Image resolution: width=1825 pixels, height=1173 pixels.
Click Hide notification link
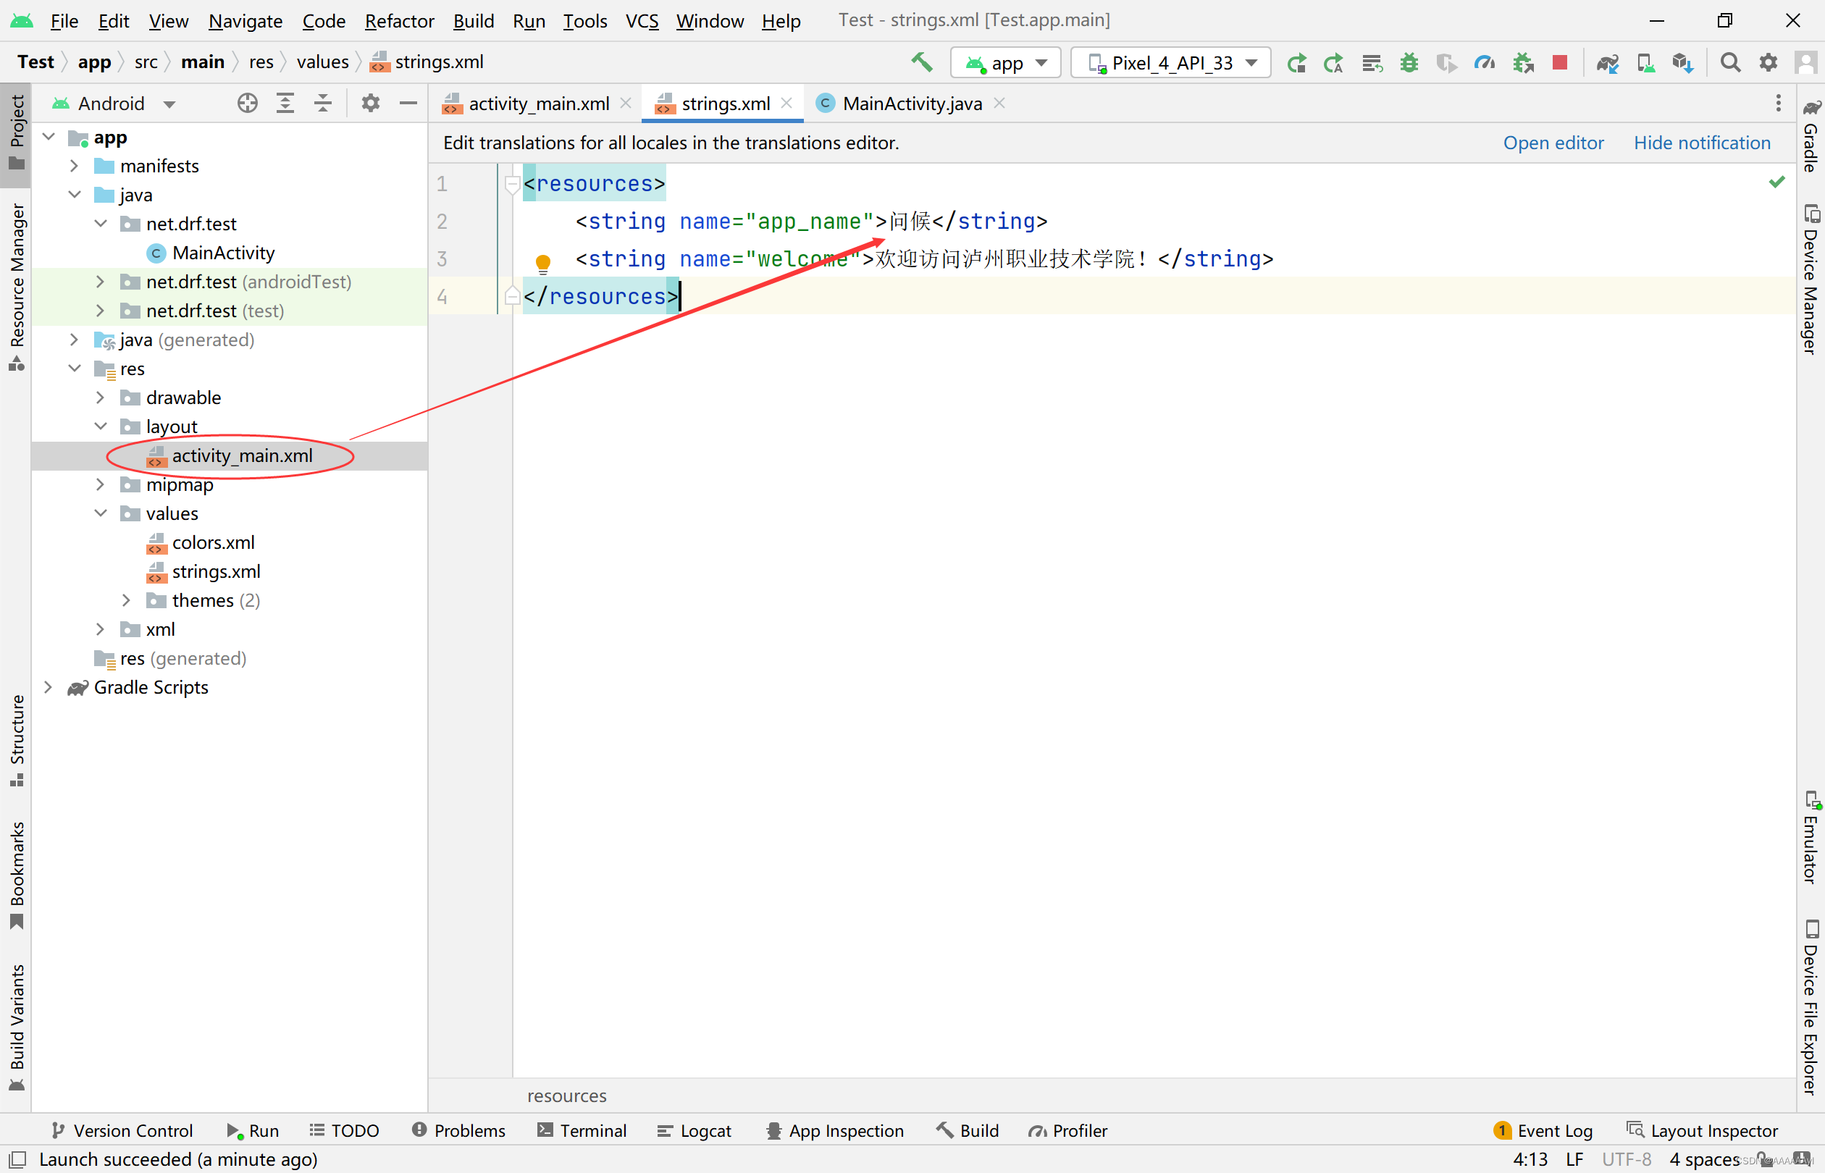[1702, 143]
